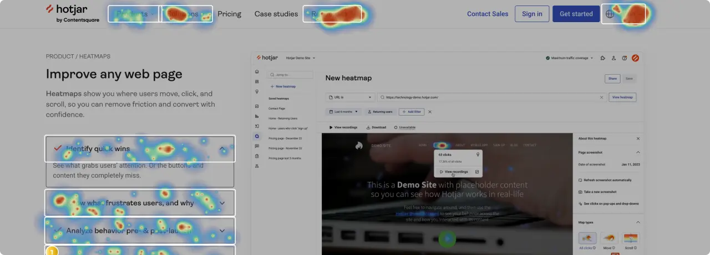The height and width of the screenshot is (255, 710).
Task: Click View recordings above the heatmap
Action: click(343, 127)
